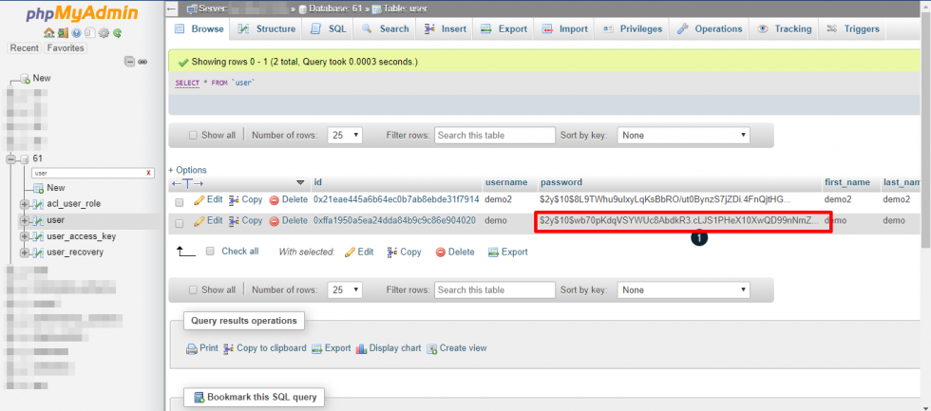The height and width of the screenshot is (411, 931).
Task: Open the top Sort by key dropdown
Action: [x=683, y=136]
